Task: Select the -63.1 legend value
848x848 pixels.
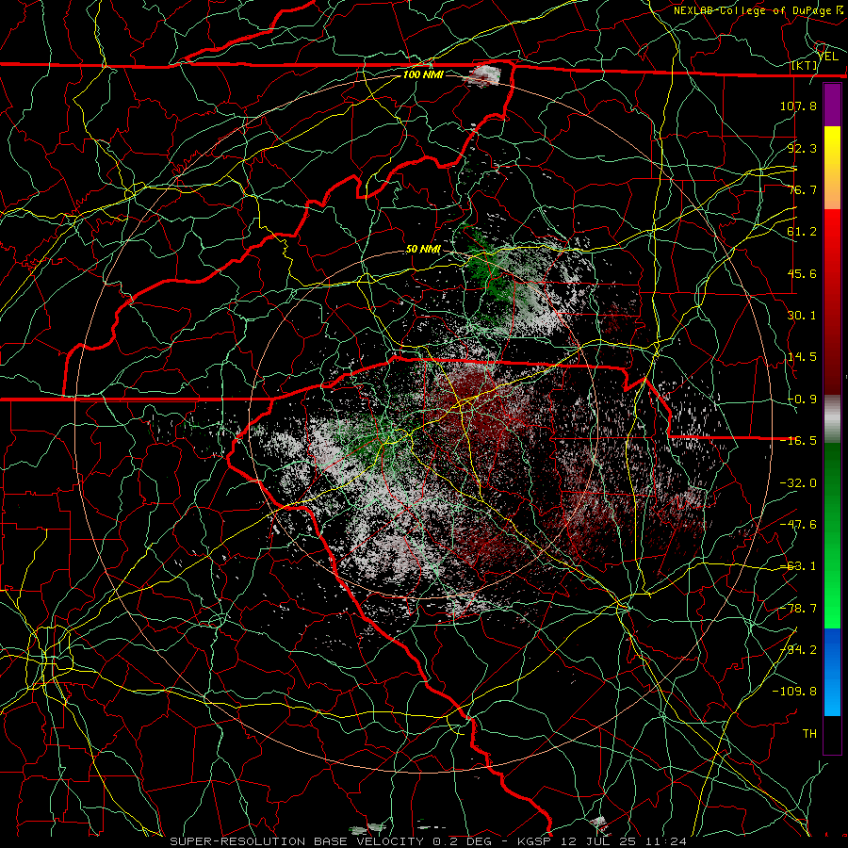Action: coord(798,566)
